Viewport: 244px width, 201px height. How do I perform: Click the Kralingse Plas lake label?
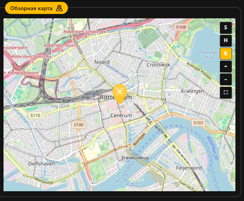[x=210, y=55]
